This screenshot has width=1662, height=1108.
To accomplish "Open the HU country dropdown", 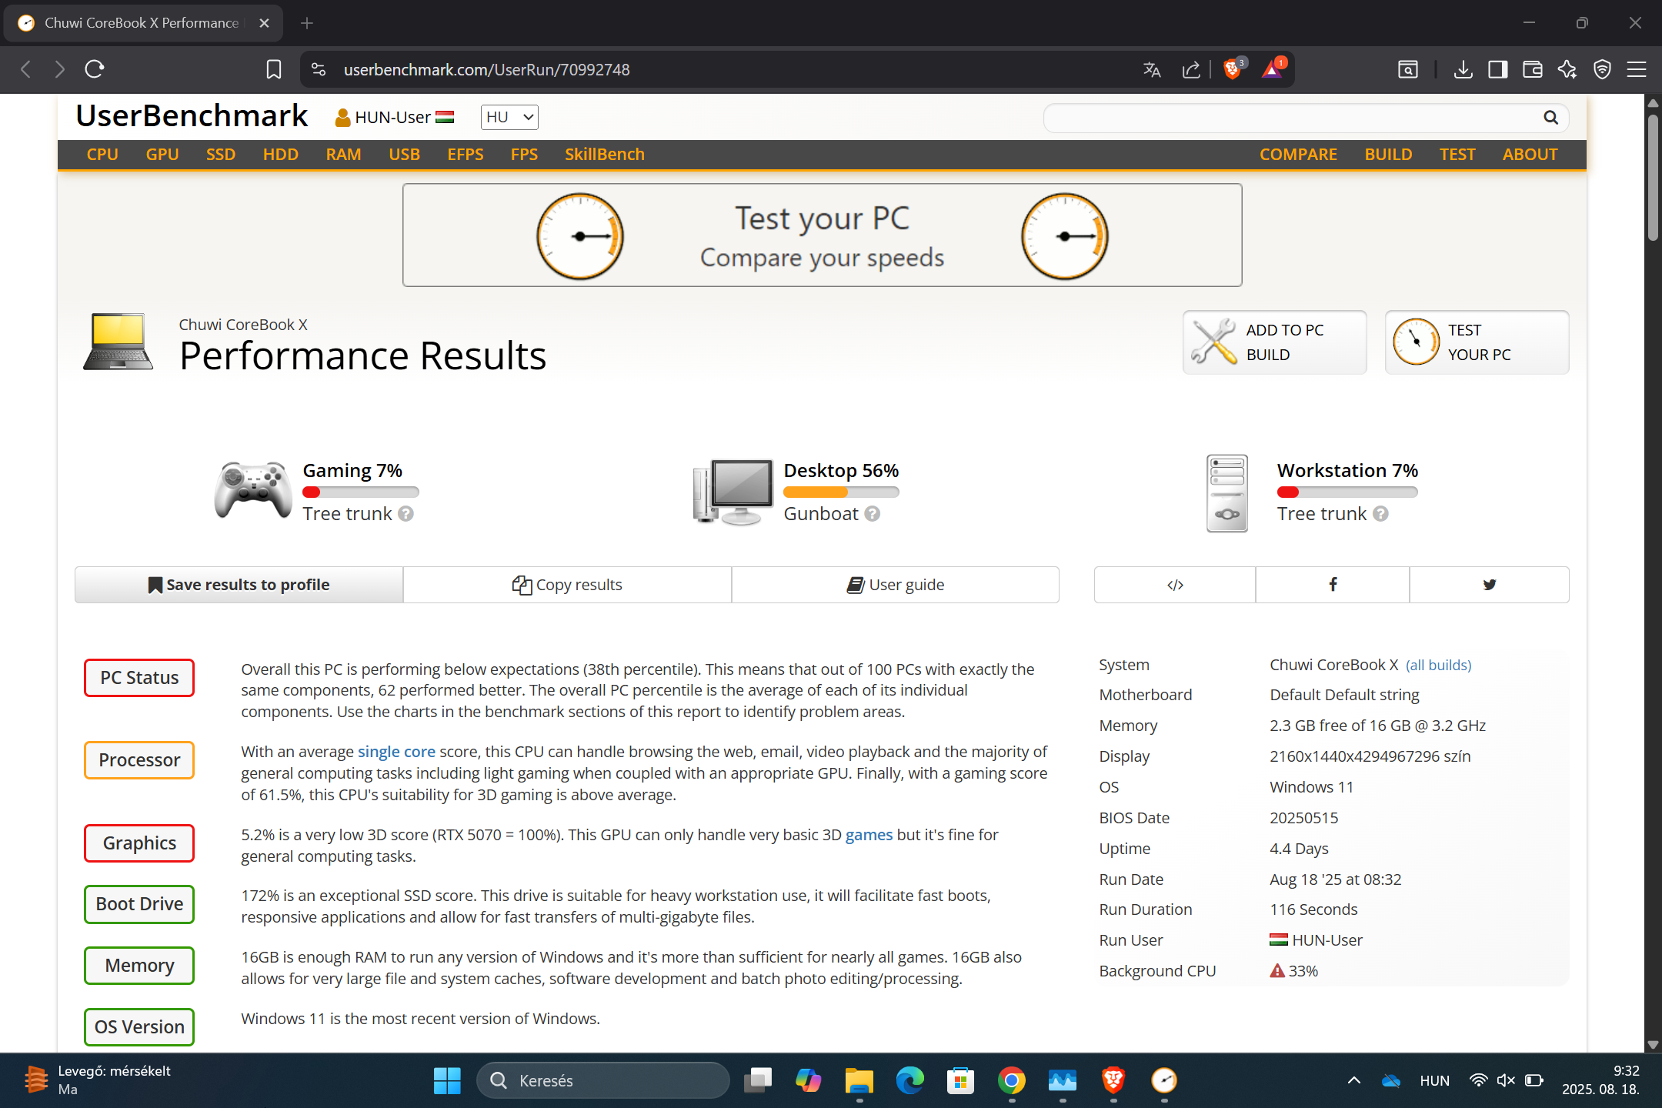I will point(509,117).
